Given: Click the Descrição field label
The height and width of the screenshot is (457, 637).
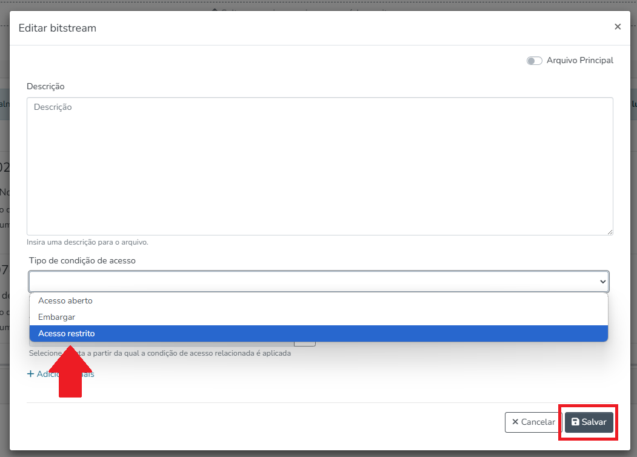Looking at the screenshot, I should [x=45, y=87].
